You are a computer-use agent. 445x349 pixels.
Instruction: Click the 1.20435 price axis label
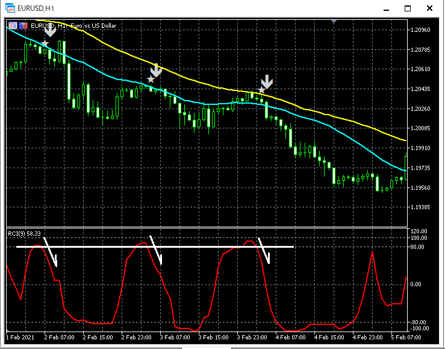[x=420, y=89]
